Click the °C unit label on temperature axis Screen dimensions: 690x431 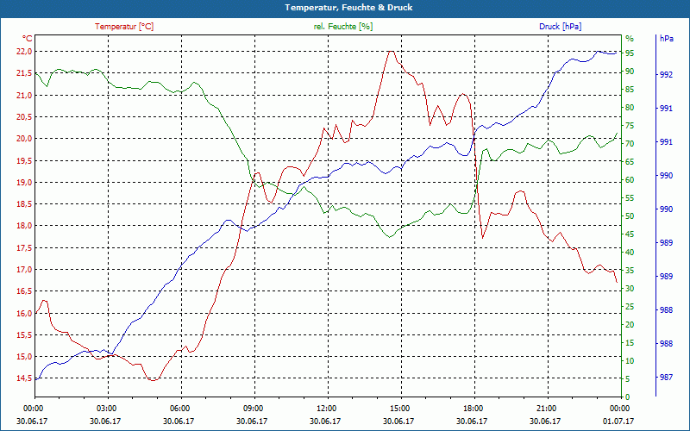pos(28,38)
